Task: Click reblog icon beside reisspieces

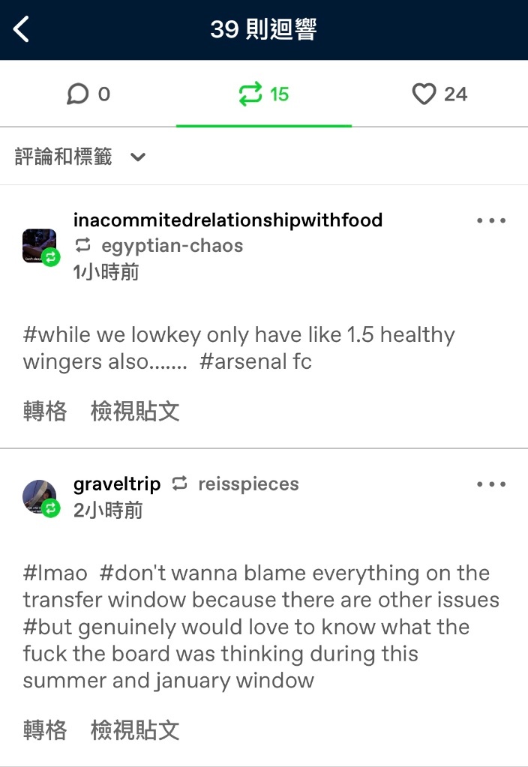Action: coord(179,484)
